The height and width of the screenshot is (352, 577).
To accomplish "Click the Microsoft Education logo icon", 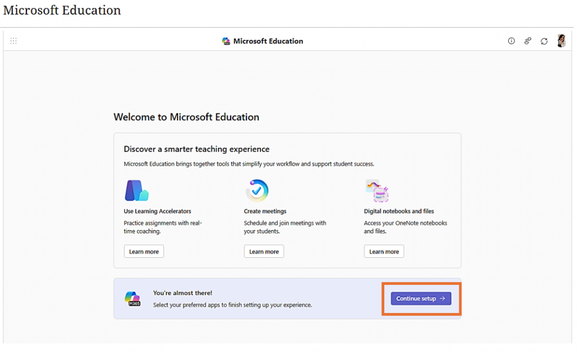I will (226, 41).
